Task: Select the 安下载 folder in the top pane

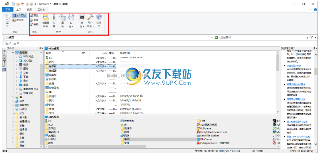Action: (51, 66)
